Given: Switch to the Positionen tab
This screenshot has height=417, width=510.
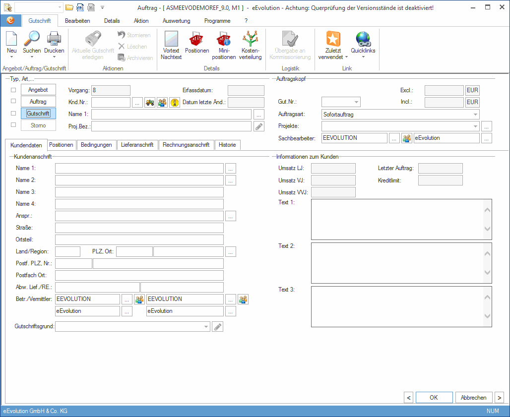Looking at the screenshot, I should pos(61,145).
